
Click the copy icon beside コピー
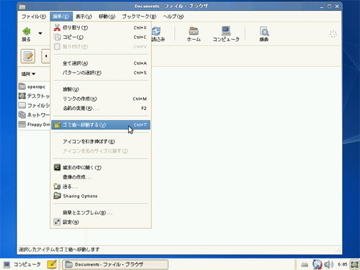(x=57, y=37)
